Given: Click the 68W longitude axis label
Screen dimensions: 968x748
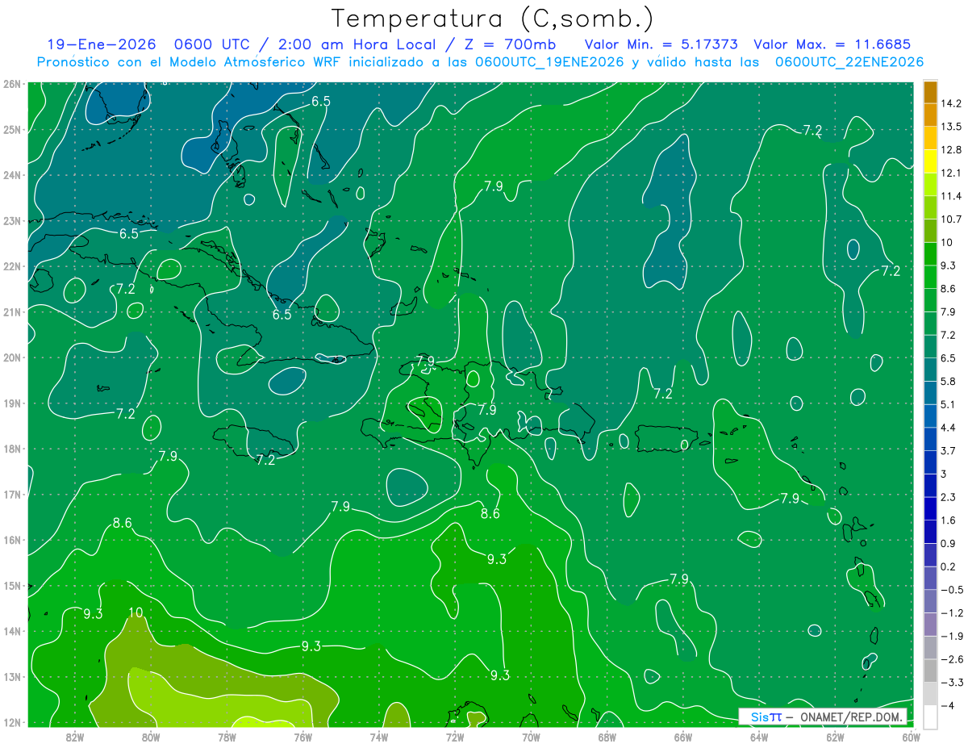Looking at the screenshot, I should coord(607,737).
